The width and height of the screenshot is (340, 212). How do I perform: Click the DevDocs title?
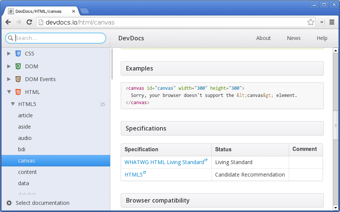(131, 38)
